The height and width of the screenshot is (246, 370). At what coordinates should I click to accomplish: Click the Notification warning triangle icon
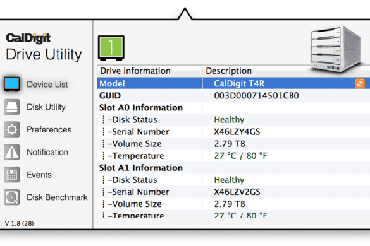tap(12, 152)
